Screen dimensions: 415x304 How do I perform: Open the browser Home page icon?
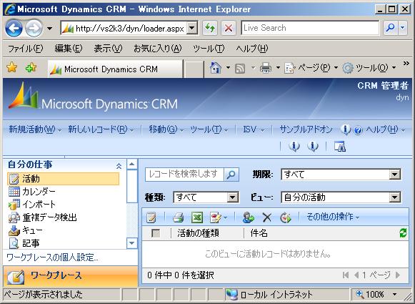pyautogui.click(x=216, y=68)
